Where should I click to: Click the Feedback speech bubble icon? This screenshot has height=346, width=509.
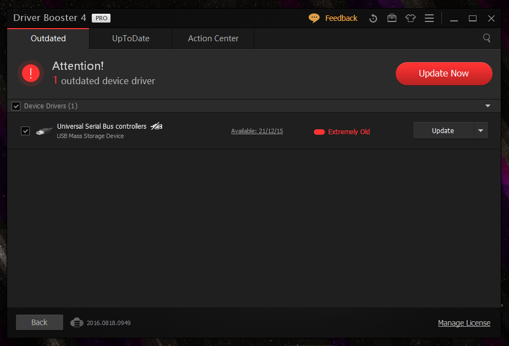pyautogui.click(x=314, y=18)
